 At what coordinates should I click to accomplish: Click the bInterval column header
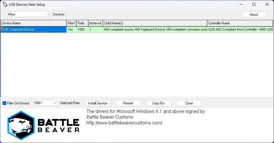(x=95, y=23)
